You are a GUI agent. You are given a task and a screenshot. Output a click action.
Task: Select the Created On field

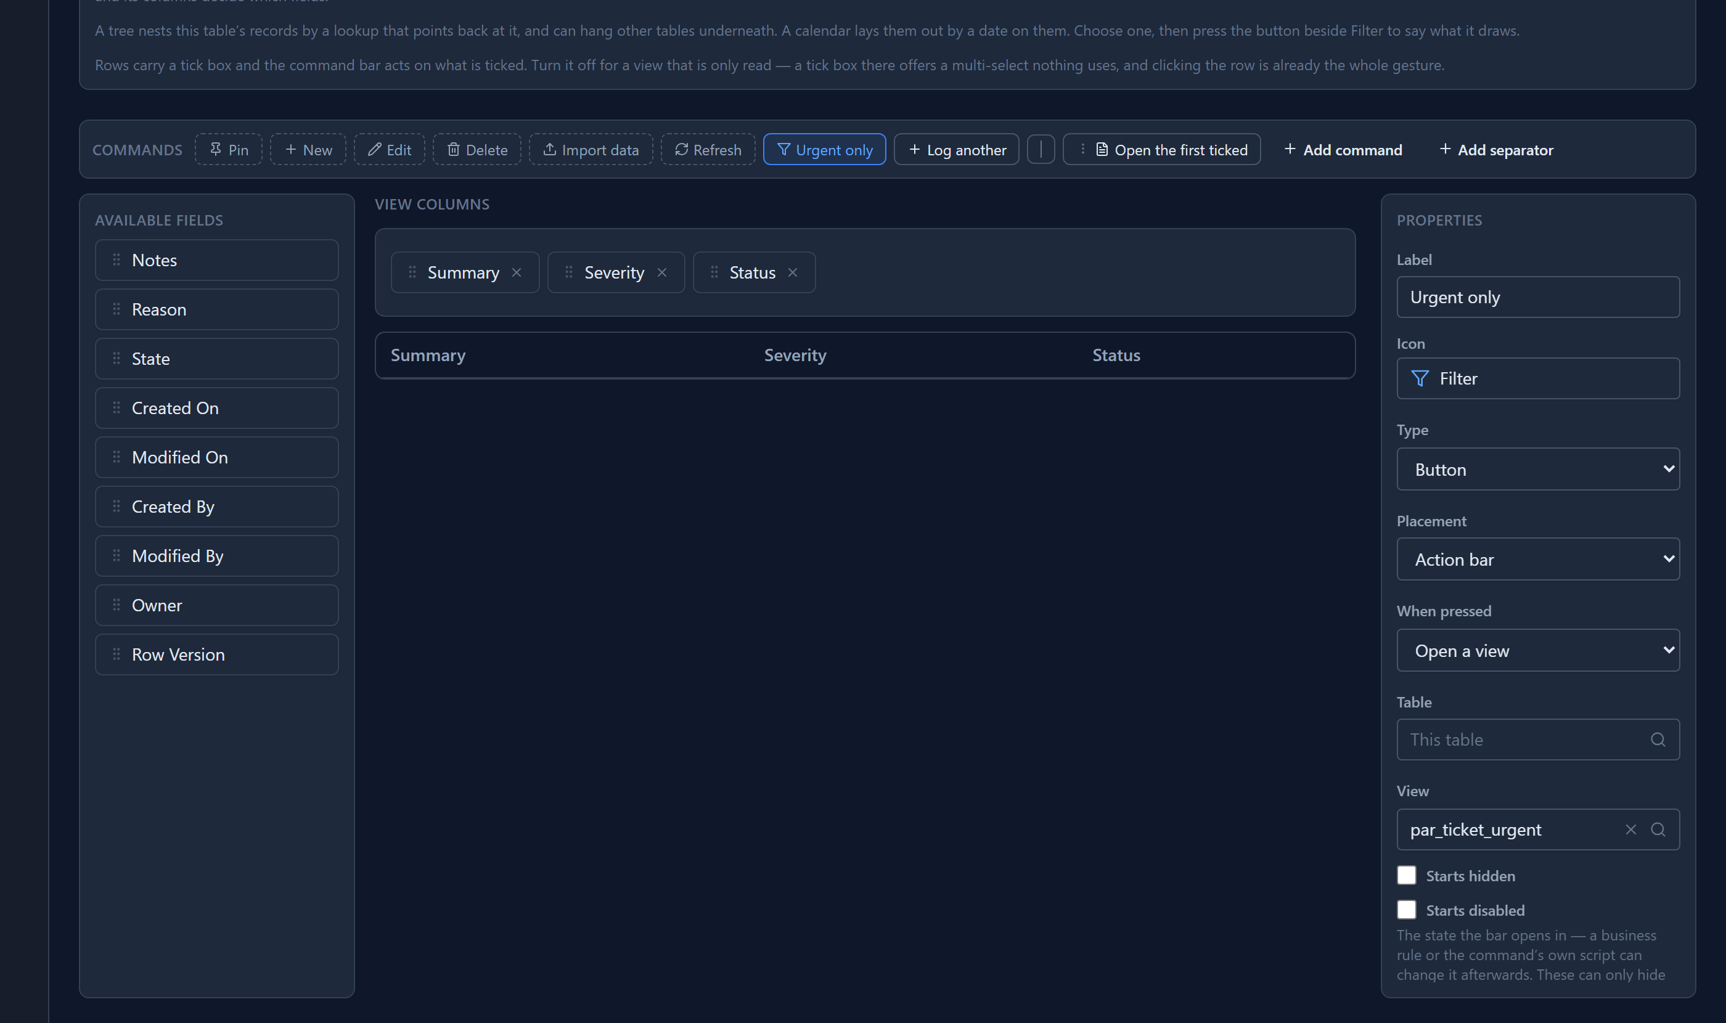216,408
